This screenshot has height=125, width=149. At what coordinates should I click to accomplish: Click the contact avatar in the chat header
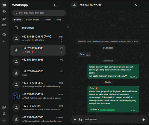point(74,5)
